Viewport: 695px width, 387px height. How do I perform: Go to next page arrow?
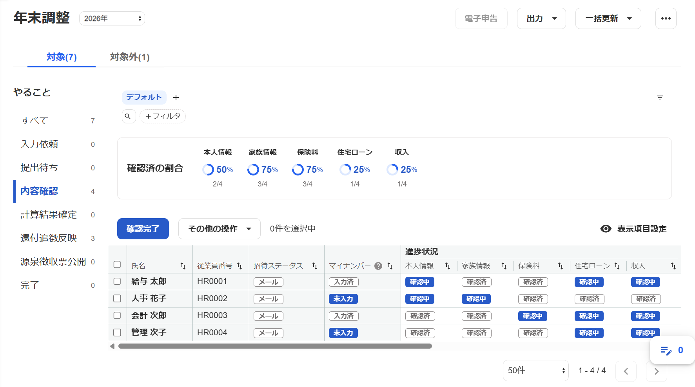tap(657, 371)
